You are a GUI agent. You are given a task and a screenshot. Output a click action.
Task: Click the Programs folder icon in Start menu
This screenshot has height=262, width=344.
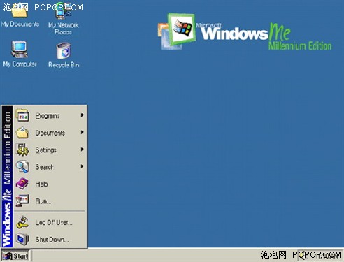pos(22,115)
